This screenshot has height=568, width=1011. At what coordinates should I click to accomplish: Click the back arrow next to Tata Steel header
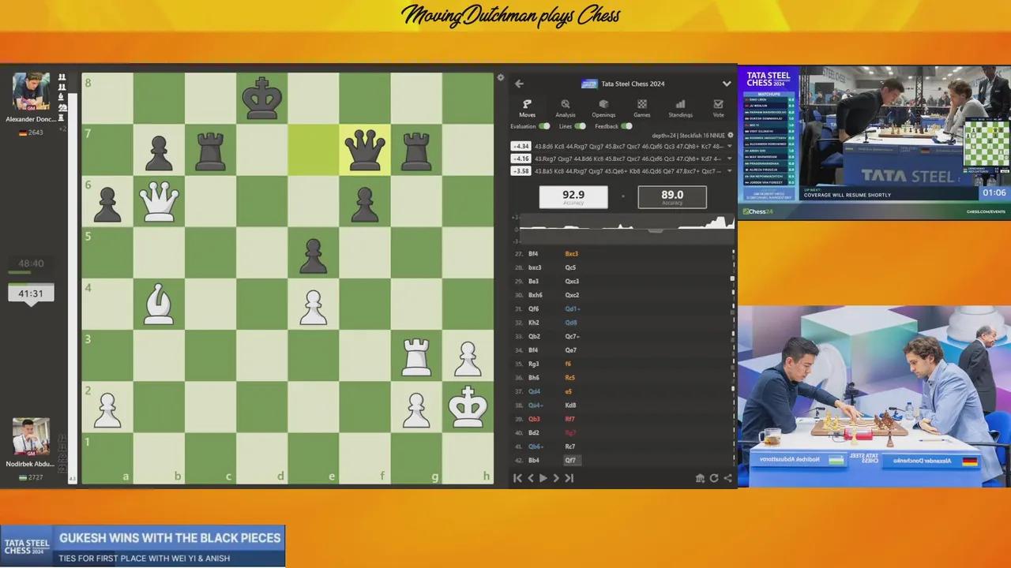[519, 83]
